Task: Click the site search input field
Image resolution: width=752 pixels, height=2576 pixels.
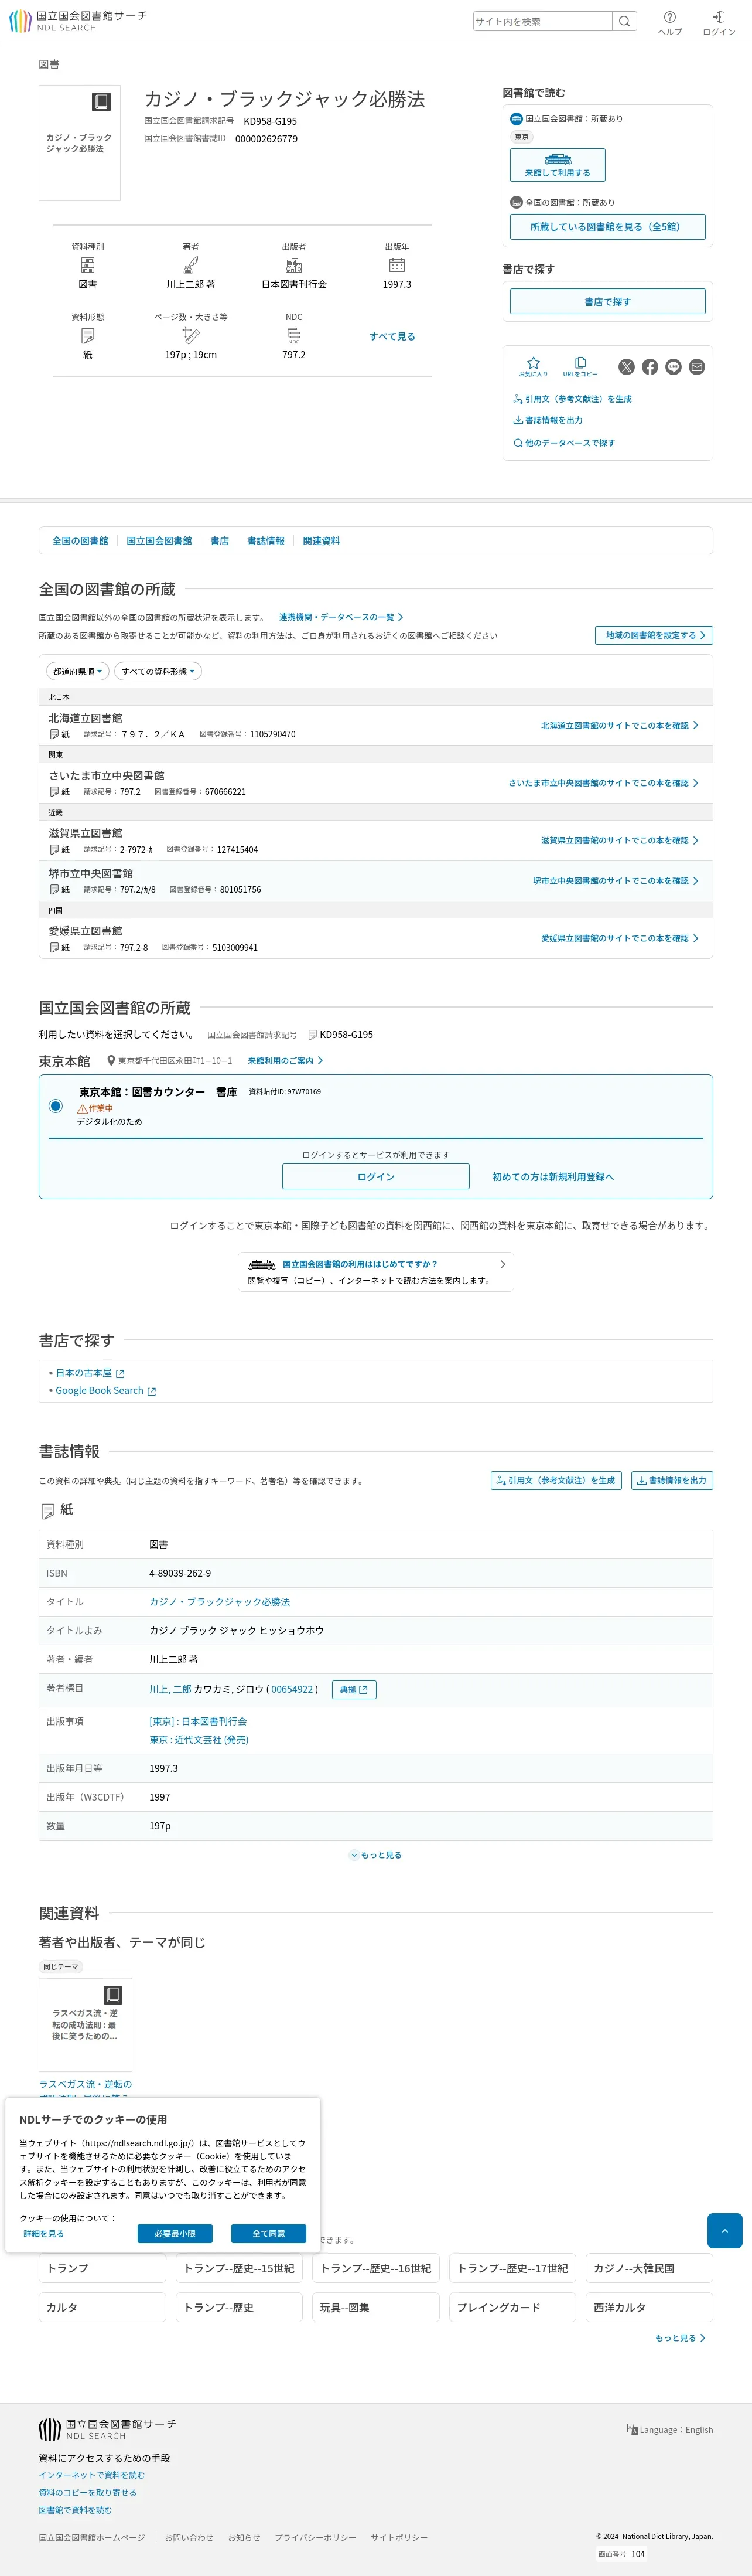Action: 542,21
